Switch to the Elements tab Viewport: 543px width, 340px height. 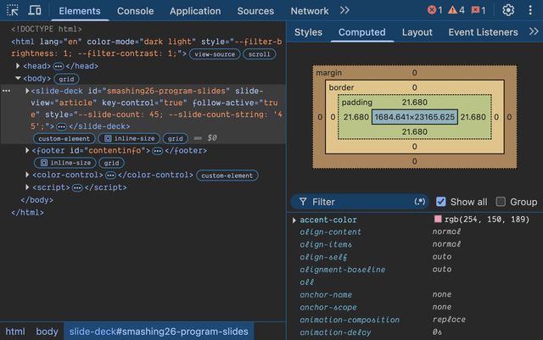[80, 11]
